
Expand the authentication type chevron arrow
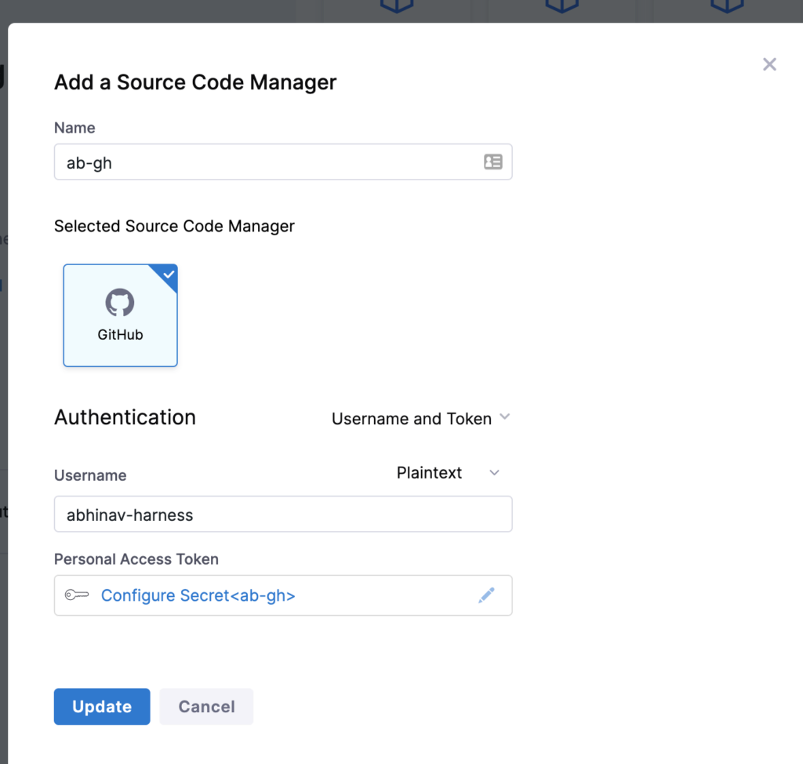(x=504, y=417)
